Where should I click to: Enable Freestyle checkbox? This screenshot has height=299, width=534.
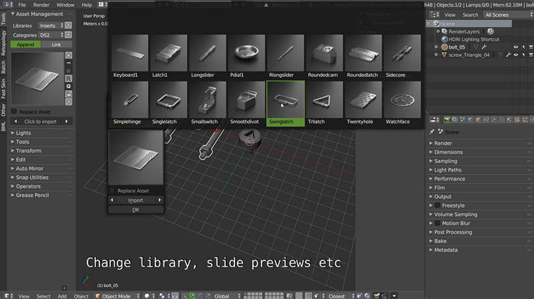click(x=438, y=206)
